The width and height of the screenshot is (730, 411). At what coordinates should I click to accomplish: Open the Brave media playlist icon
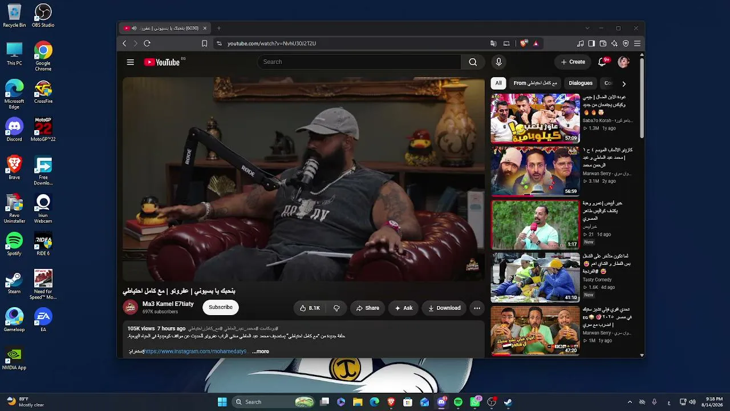(x=580, y=43)
